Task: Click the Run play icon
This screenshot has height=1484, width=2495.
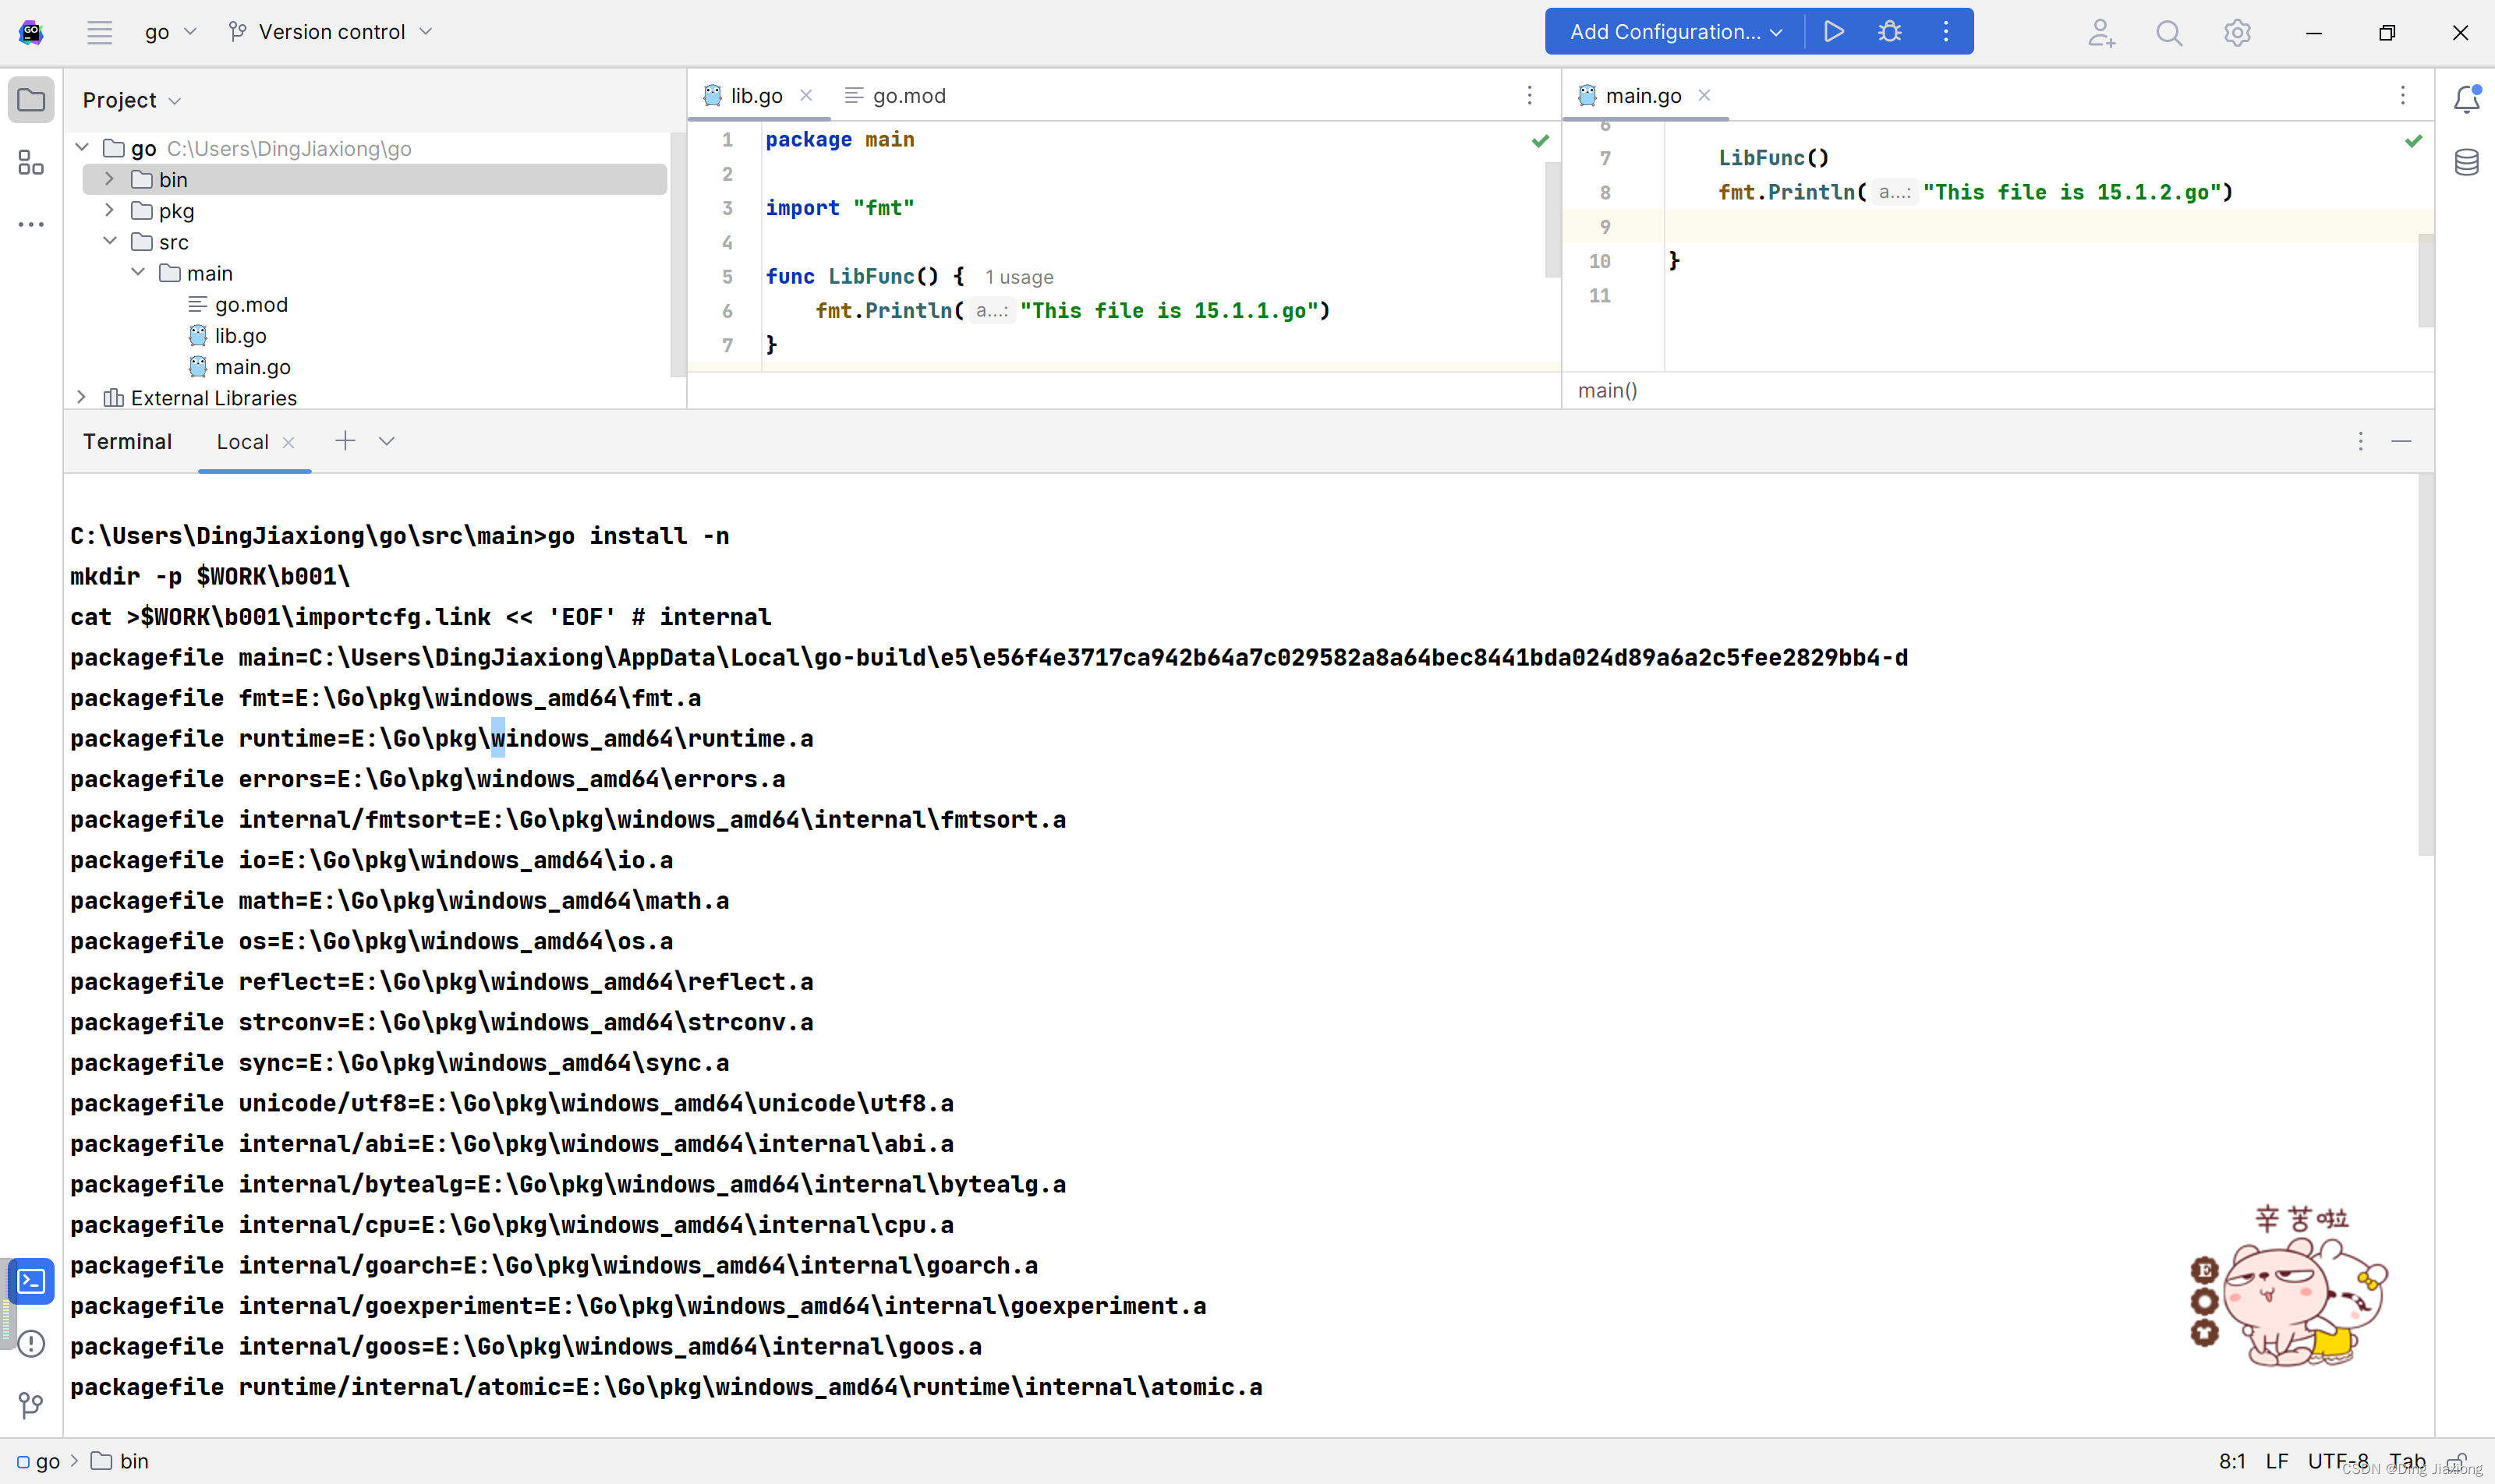Action: [1833, 32]
